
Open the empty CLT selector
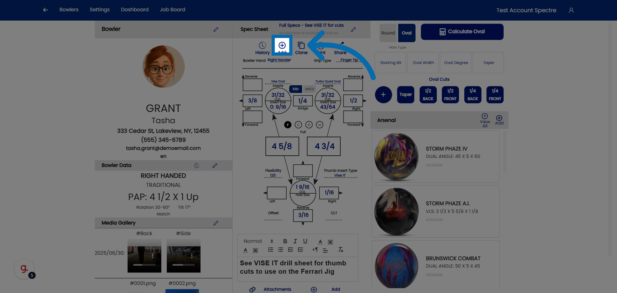pos(334,218)
